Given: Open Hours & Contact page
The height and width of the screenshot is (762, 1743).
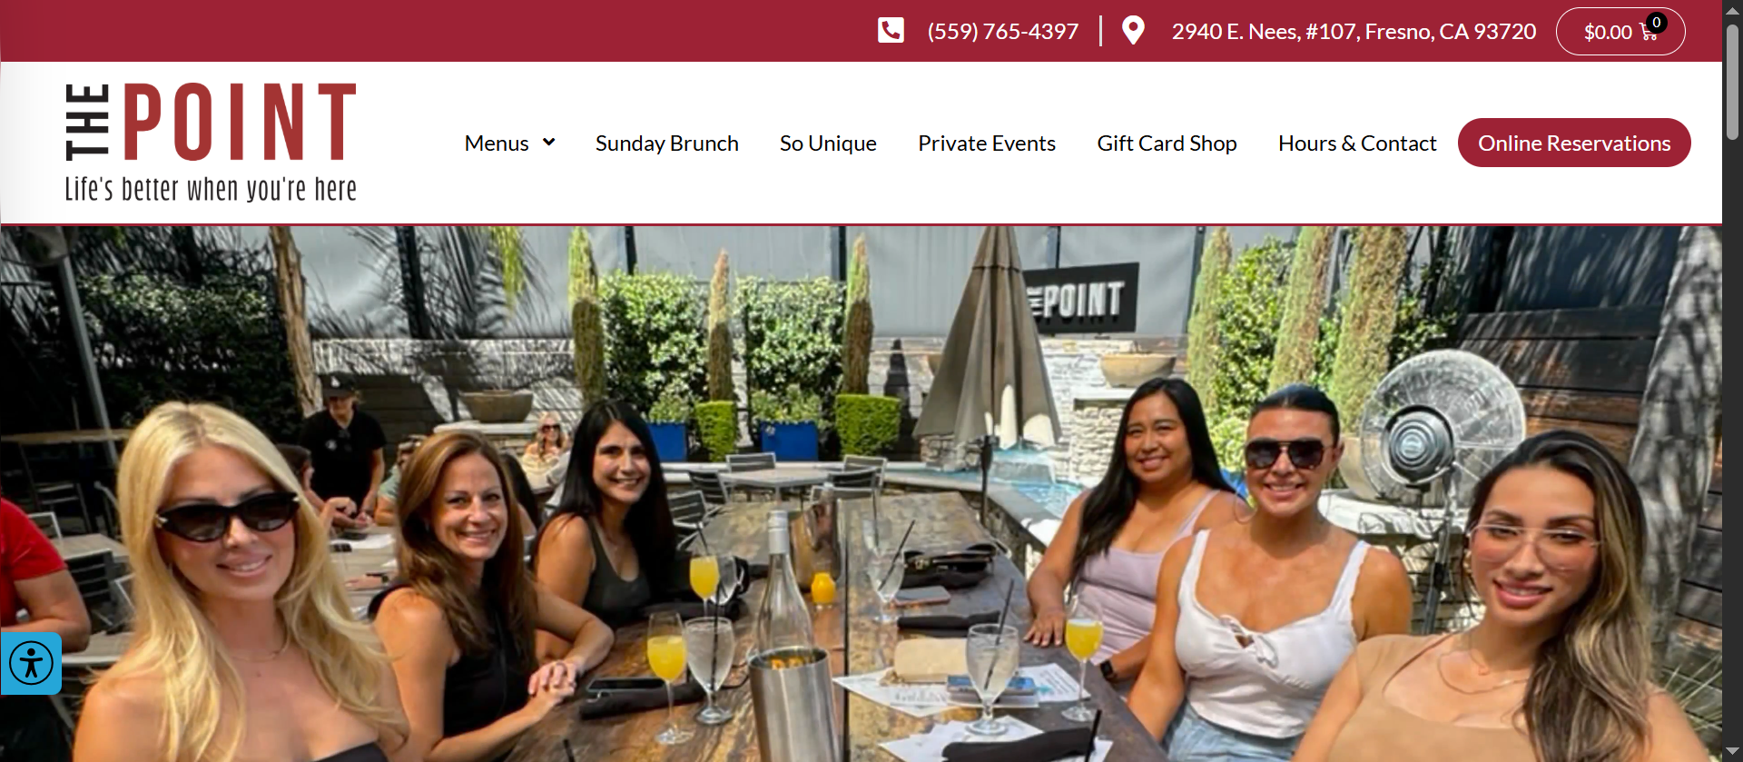Looking at the screenshot, I should (x=1357, y=143).
